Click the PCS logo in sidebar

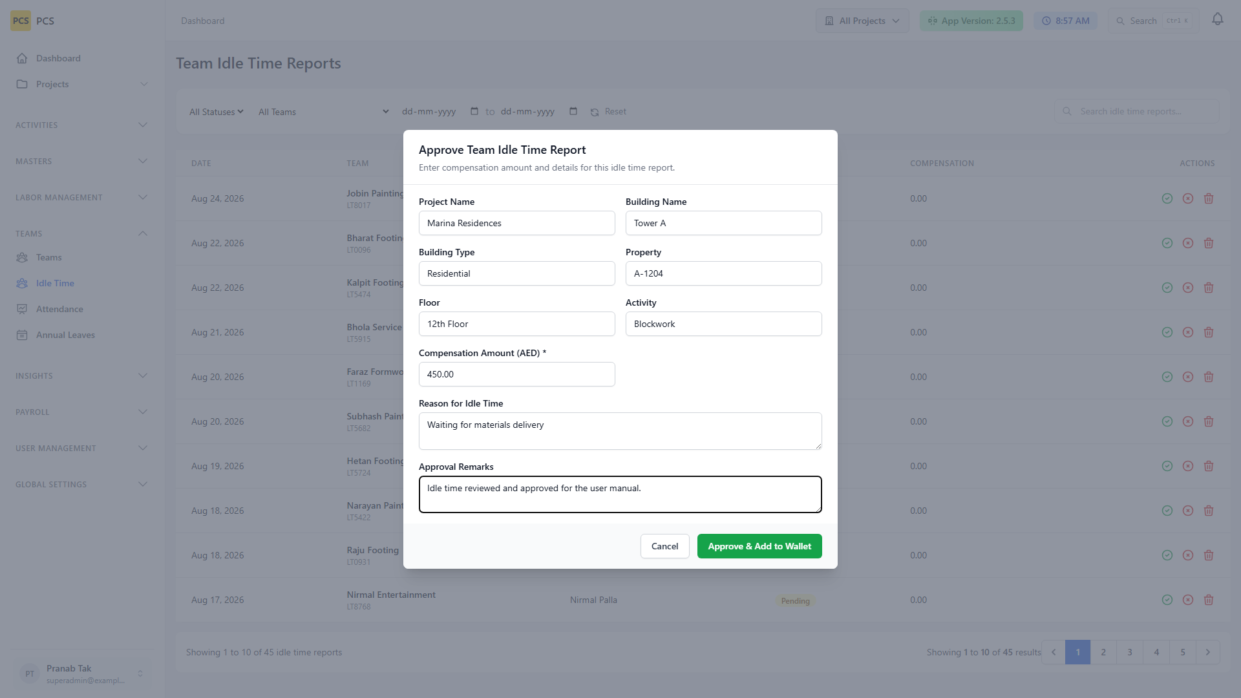21,21
